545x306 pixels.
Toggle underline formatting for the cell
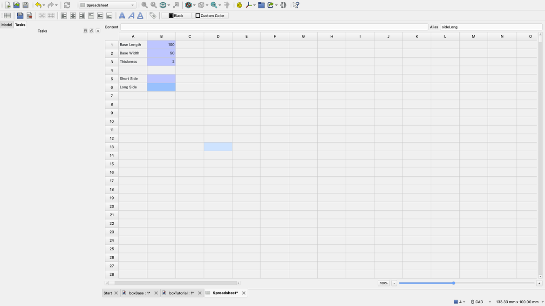[x=140, y=15]
